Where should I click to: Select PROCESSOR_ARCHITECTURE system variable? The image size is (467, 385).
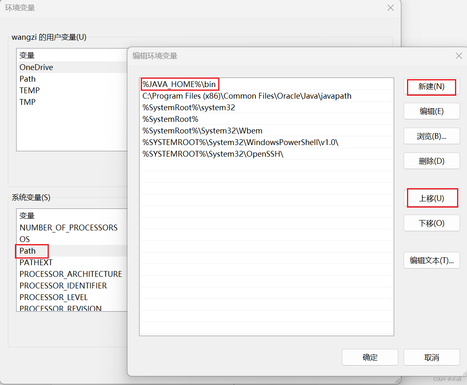pos(71,274)
